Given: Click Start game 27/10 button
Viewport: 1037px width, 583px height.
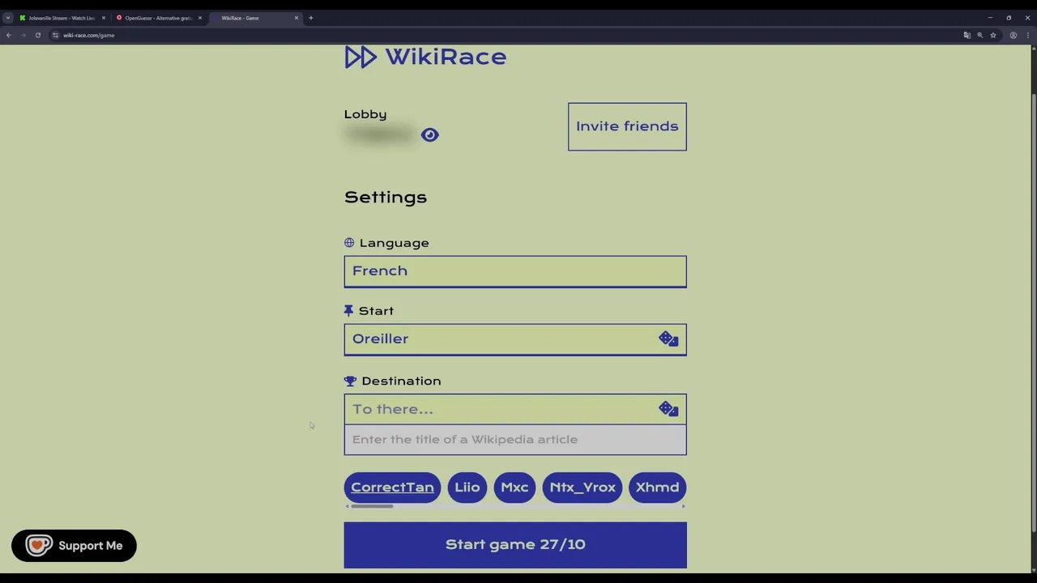Looking at the screenshot, I should [x=515, y=545].
